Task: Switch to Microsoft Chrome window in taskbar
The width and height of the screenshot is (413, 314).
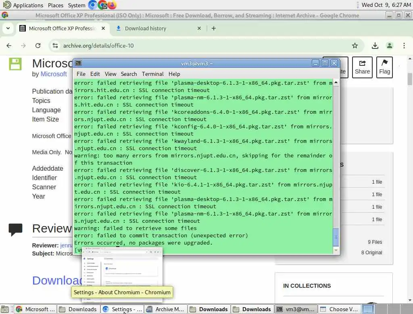Action: click(x=35, y=309)
